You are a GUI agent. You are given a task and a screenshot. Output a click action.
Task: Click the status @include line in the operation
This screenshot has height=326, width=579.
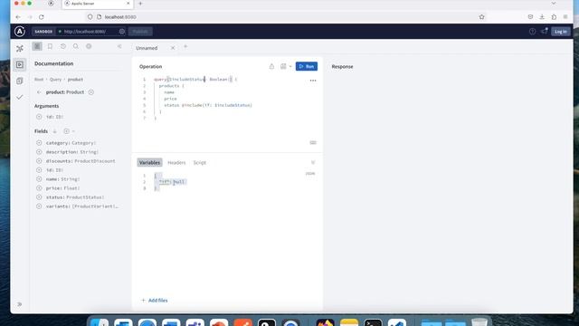point(208,105)
